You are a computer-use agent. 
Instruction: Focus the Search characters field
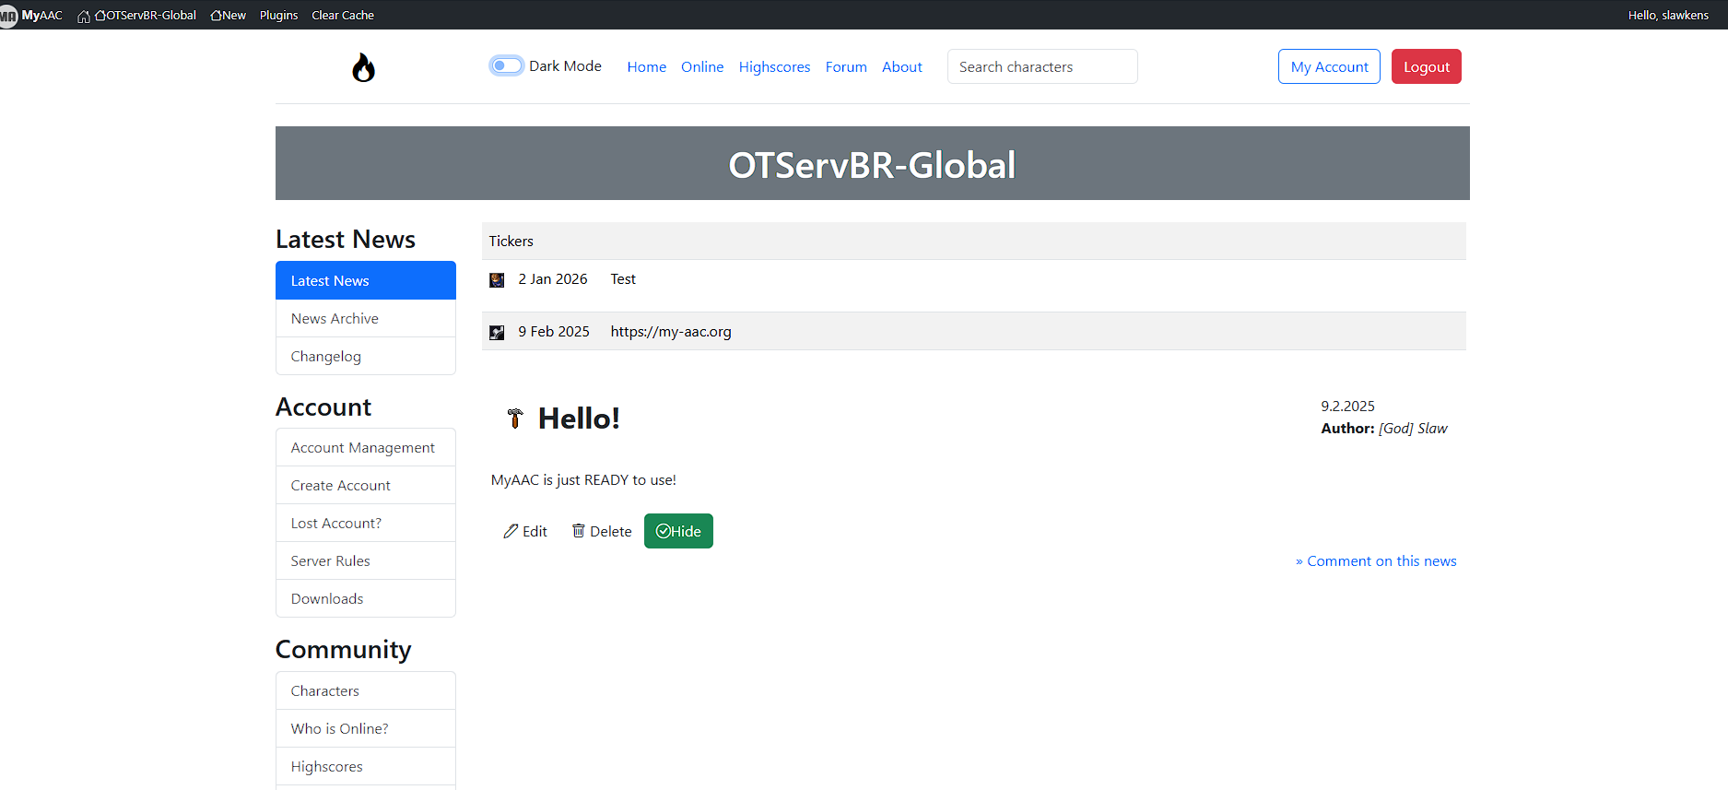[x=1041, y=67]
